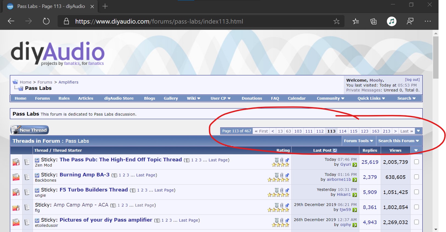
Task: Open thread The Pass Pub
Action: tap(121, 160)
